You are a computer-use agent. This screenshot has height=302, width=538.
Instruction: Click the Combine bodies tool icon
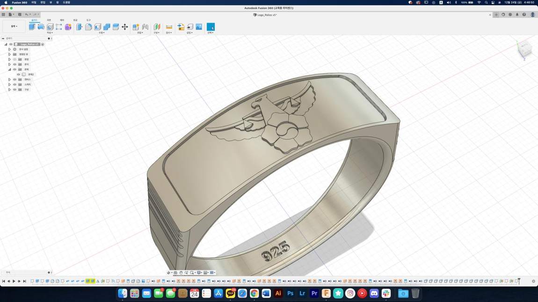tap(107, 27)
